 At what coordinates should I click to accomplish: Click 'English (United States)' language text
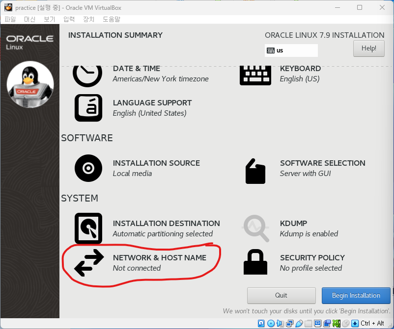click(149, 113)
